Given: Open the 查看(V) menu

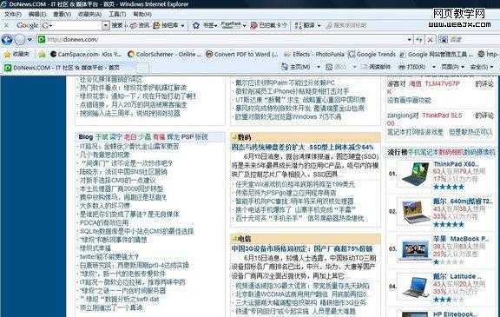Looking at the screenshot, I should (62, 14).
